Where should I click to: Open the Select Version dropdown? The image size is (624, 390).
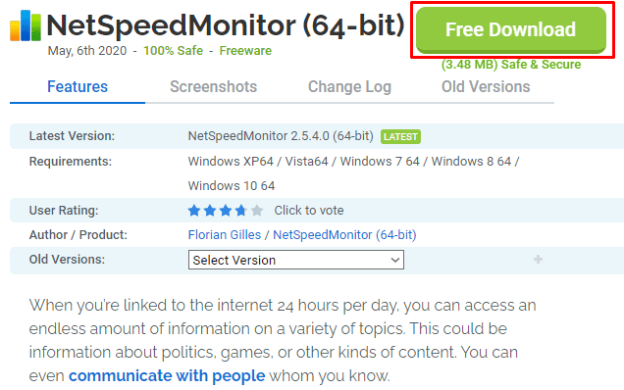(296, 260)
